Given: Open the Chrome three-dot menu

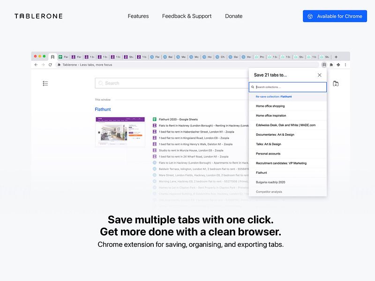Looking at the screenshot, I should click(x=345, y=65).
